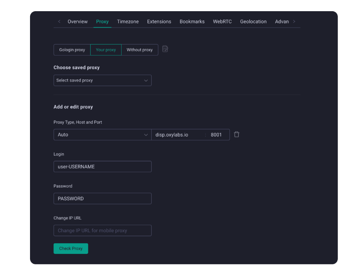Expand the Auto proxy type dropdown

[x=103, y=135]
